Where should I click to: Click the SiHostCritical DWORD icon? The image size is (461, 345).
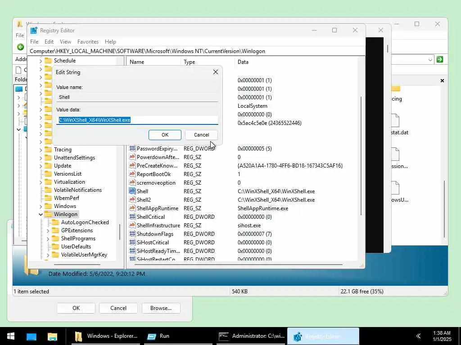[x=132, y=242]
